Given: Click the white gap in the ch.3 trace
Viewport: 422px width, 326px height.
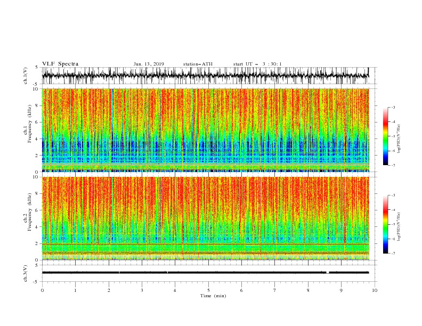Looking at the screenshot, I should pos(328,273).
